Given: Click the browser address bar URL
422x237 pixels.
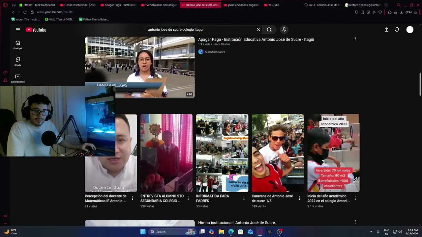Looking at the screenshot, I should 55,12.
